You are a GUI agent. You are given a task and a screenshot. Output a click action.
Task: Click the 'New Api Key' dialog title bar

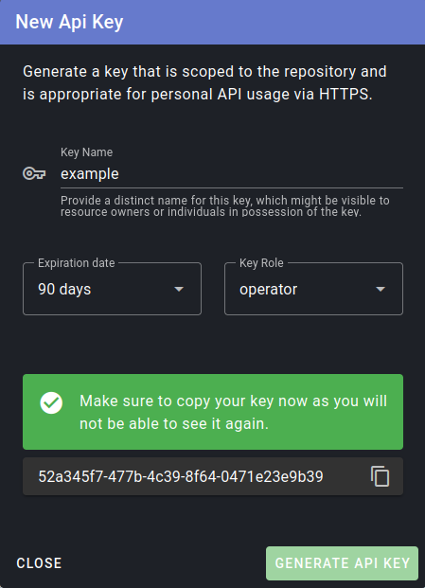pos(212,22)
